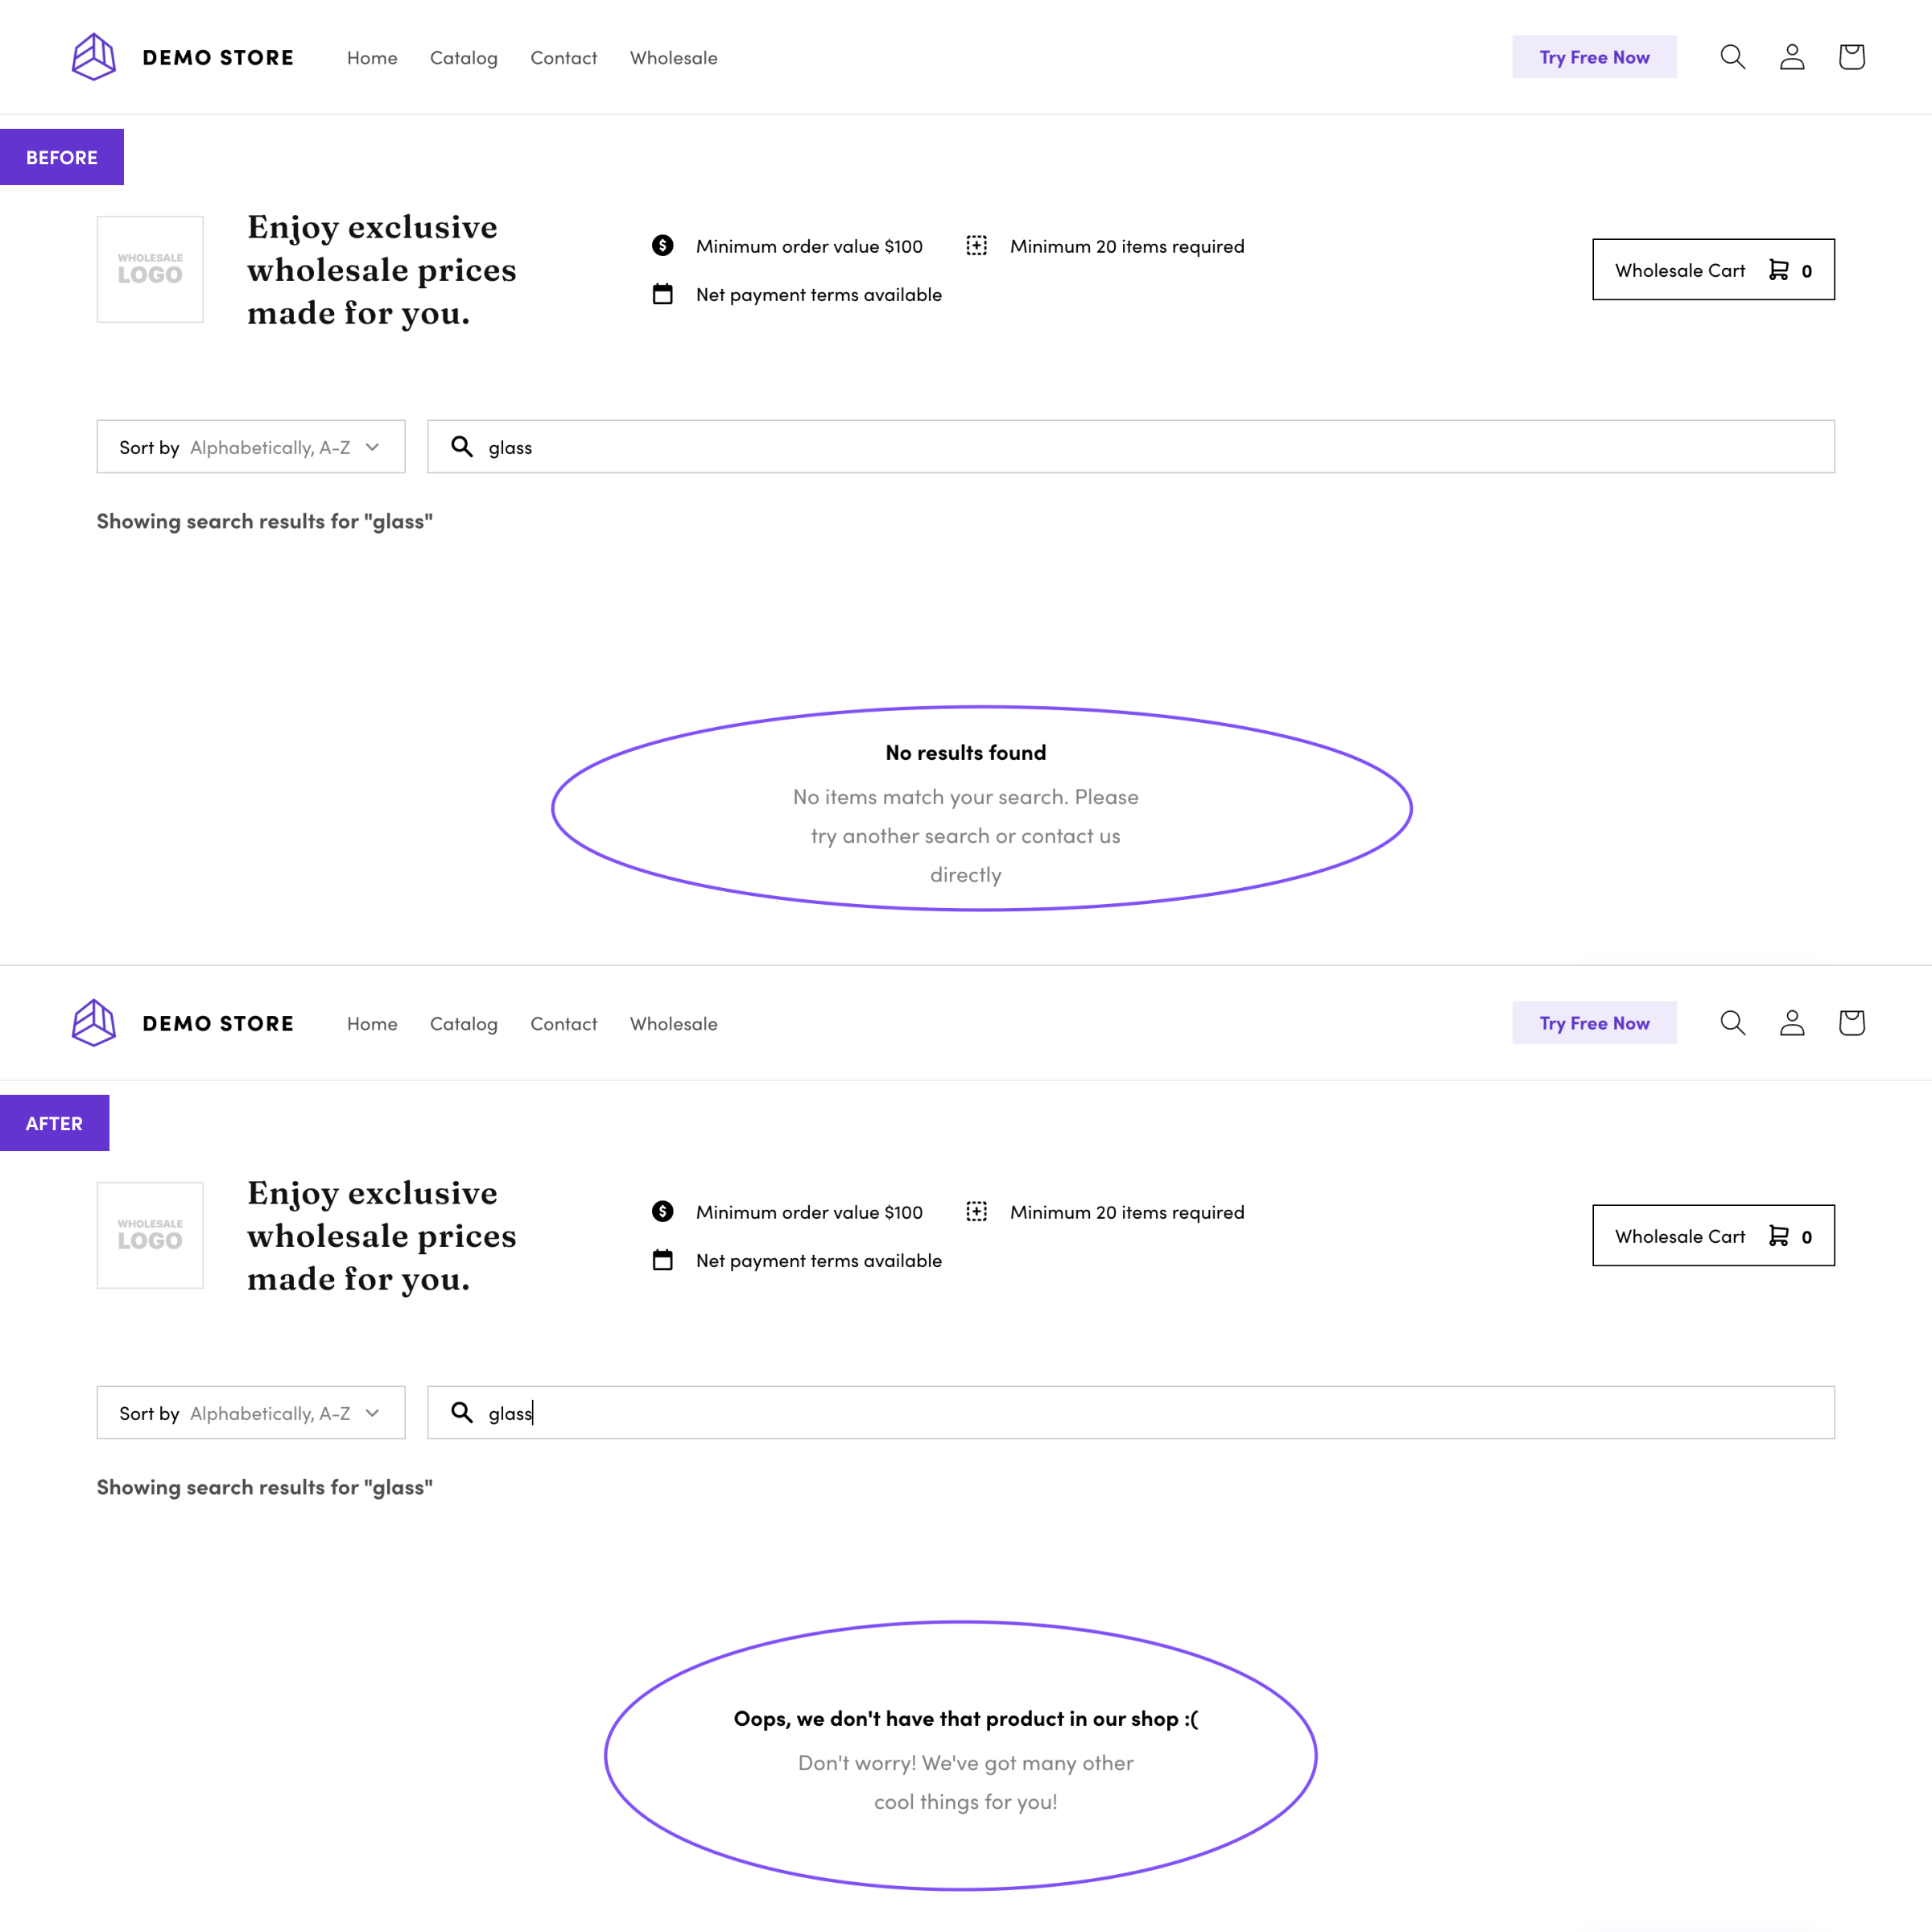Click the account person icon in the bottom header
The image size is (1932, 1932).
[x=1791, y=1023]
